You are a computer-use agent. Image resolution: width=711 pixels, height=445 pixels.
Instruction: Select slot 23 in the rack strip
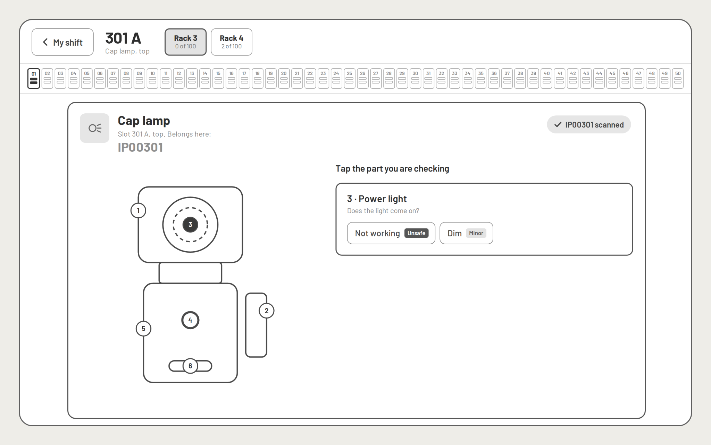(323, 78)
